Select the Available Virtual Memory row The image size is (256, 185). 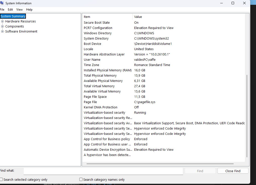point(164,91)
